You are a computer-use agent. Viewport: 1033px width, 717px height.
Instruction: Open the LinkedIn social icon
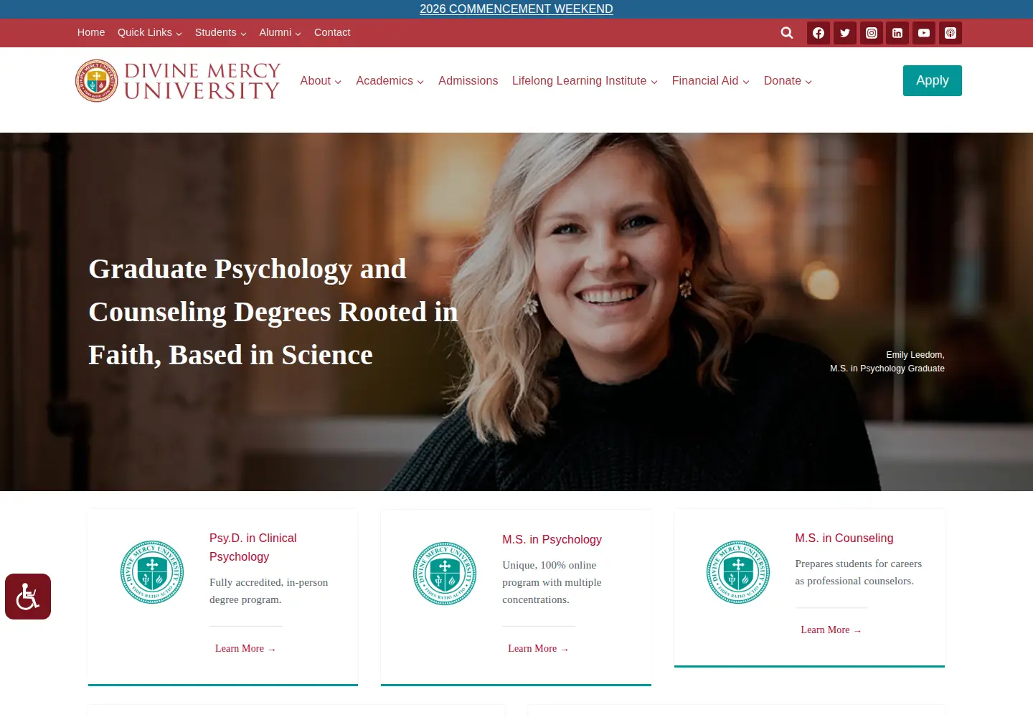(x=897, y=33)
